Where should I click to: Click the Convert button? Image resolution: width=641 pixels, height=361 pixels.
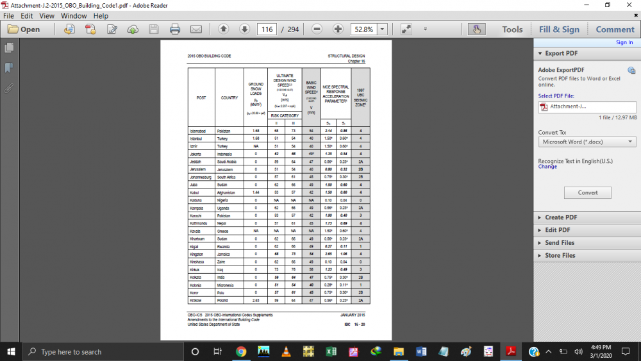587,192
